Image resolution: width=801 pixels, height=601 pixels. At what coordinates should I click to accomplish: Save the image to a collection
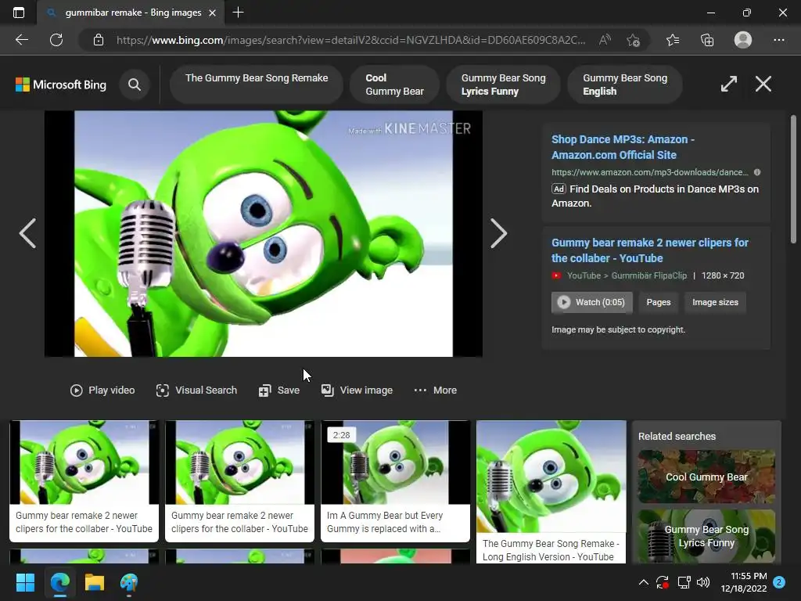(279, 390)
